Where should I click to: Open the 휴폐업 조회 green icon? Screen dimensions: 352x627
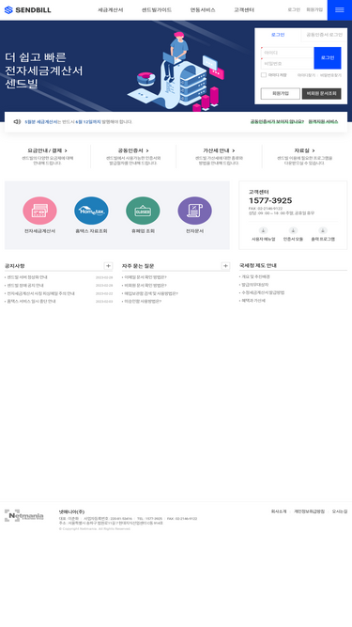pos(143,211)
